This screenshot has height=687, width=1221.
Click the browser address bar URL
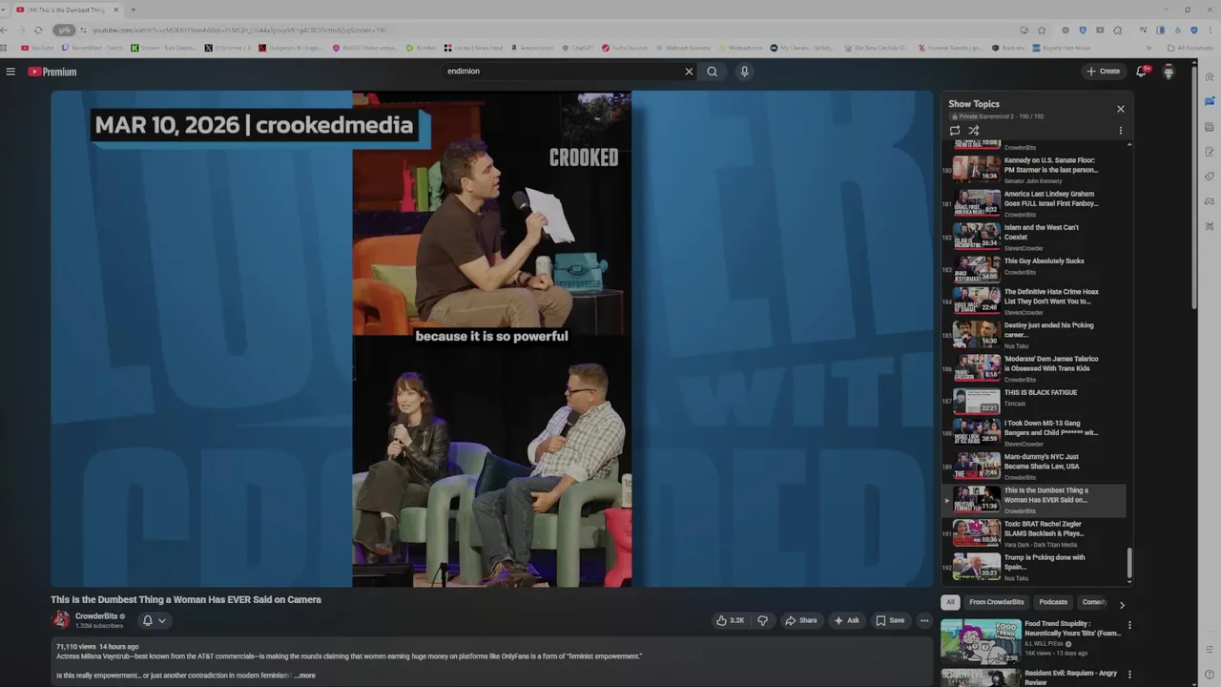pos(239,30)
